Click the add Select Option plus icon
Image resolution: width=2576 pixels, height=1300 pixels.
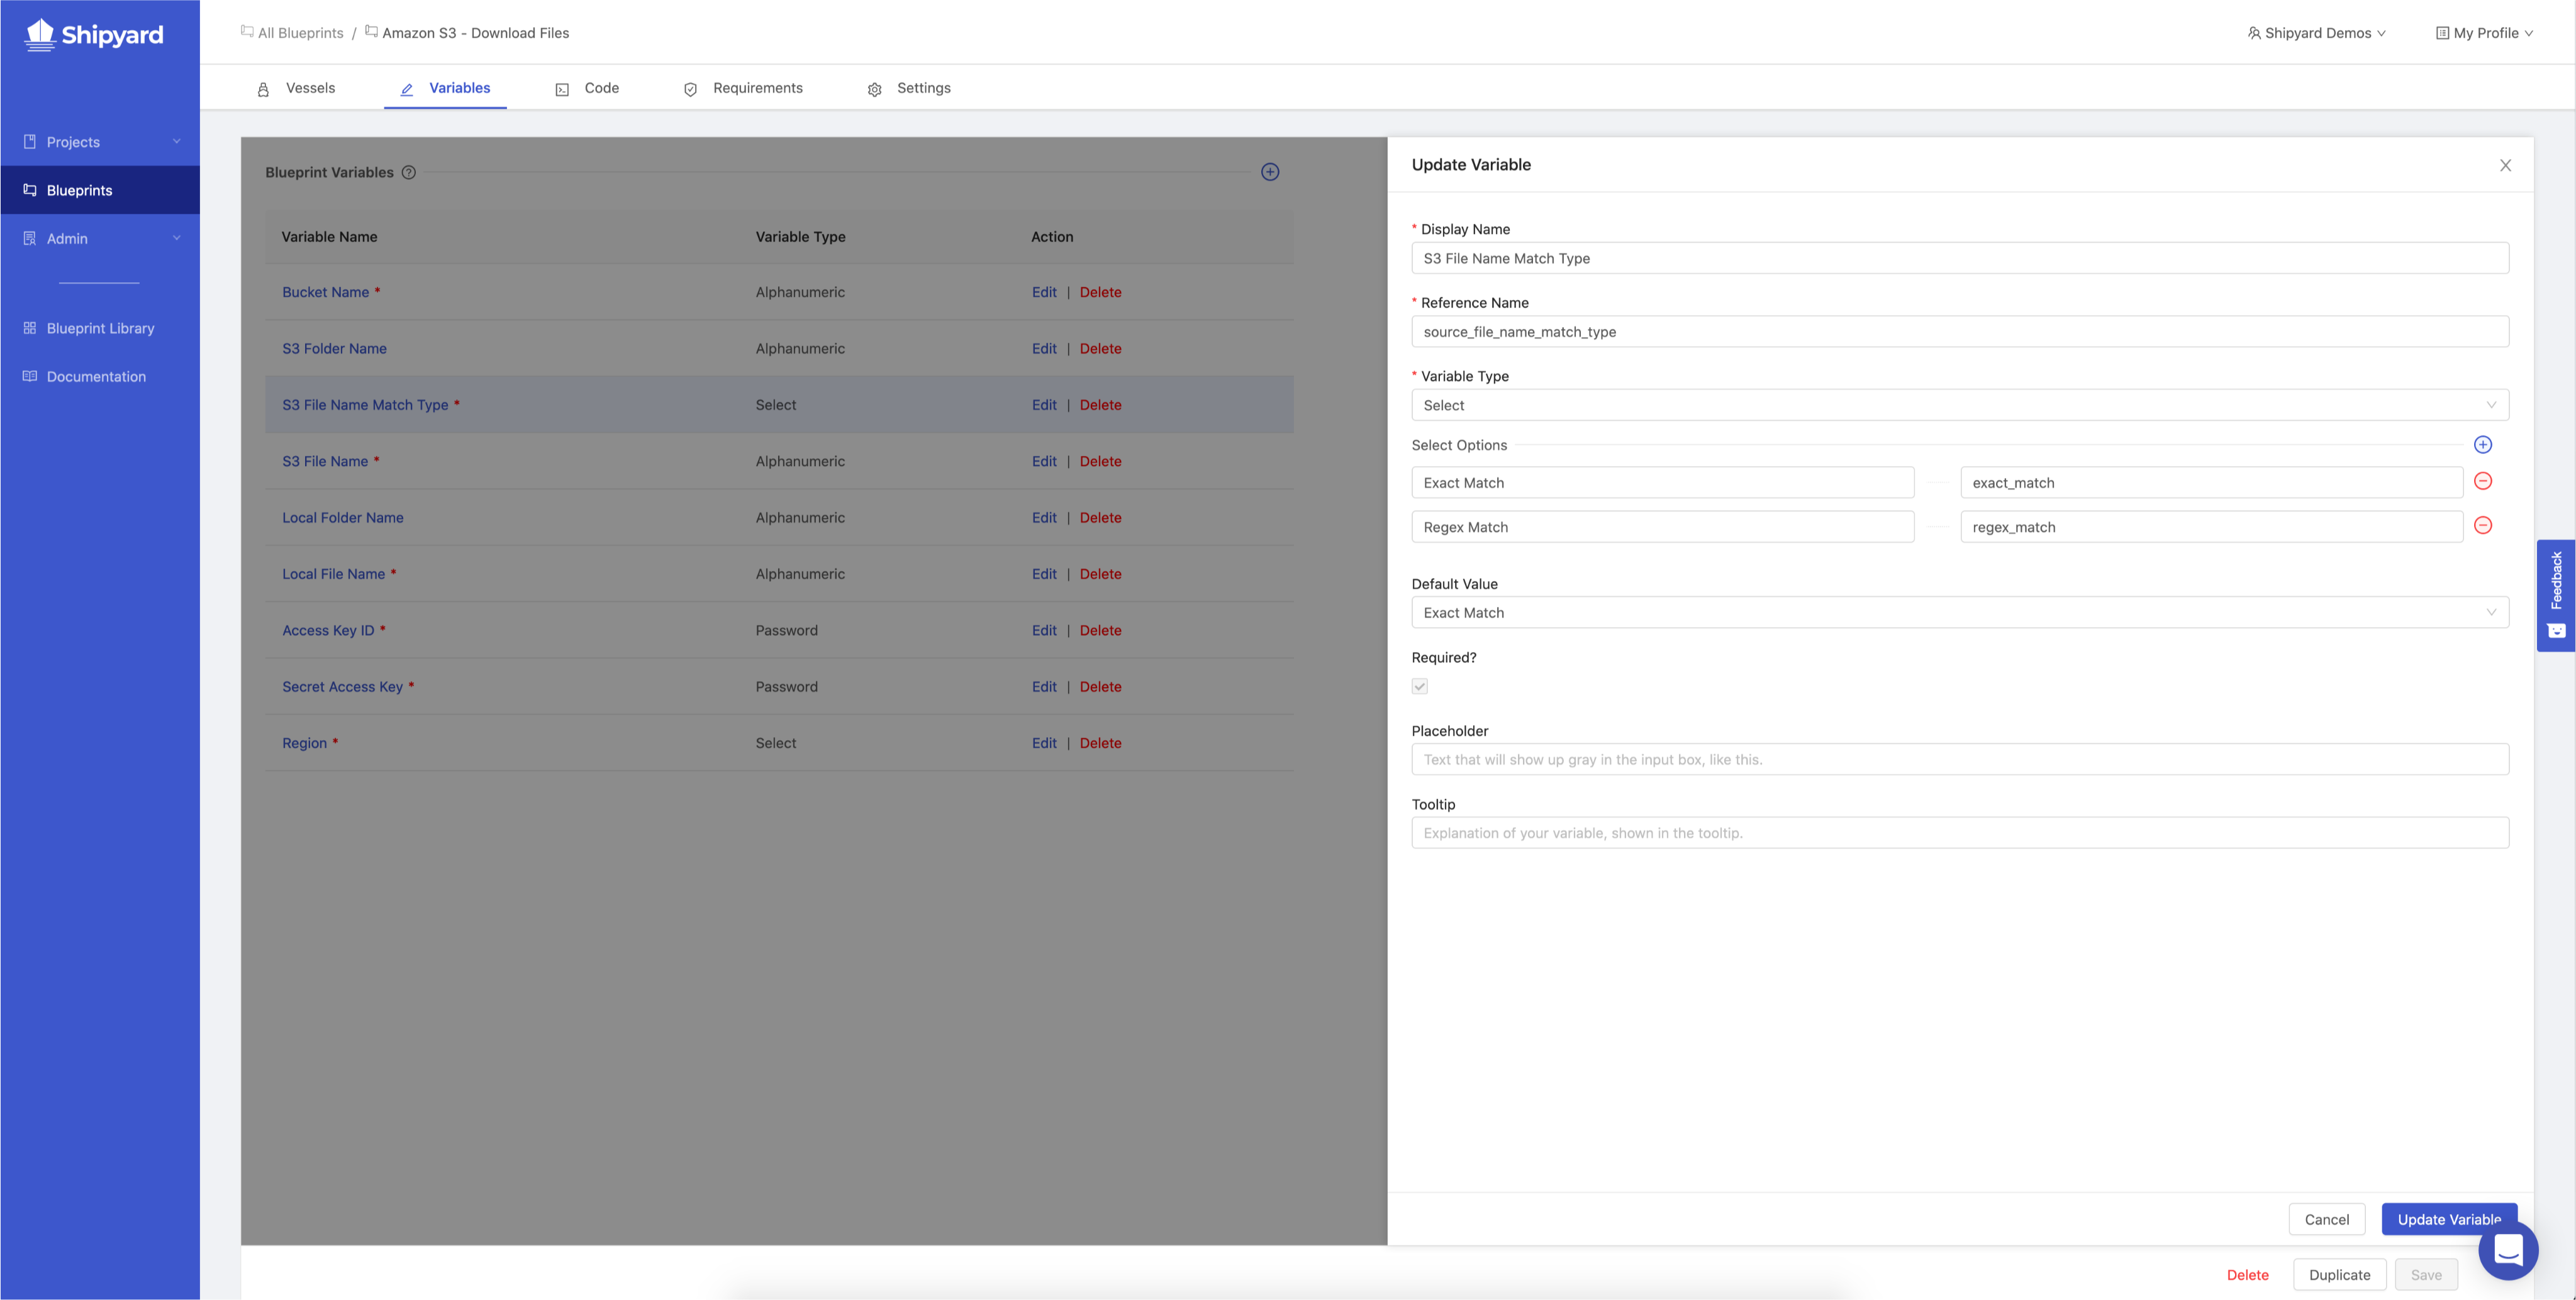(2482, 445)
